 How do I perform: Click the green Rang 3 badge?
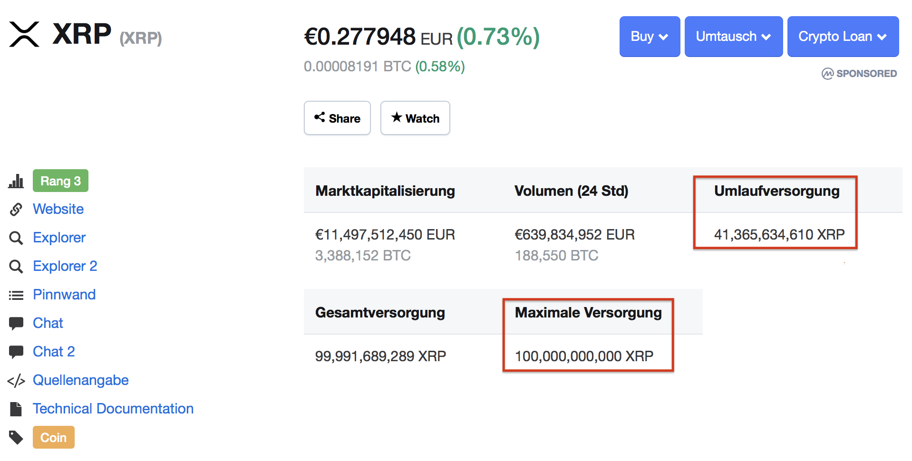pyautogui.click(x=60, y=181)
